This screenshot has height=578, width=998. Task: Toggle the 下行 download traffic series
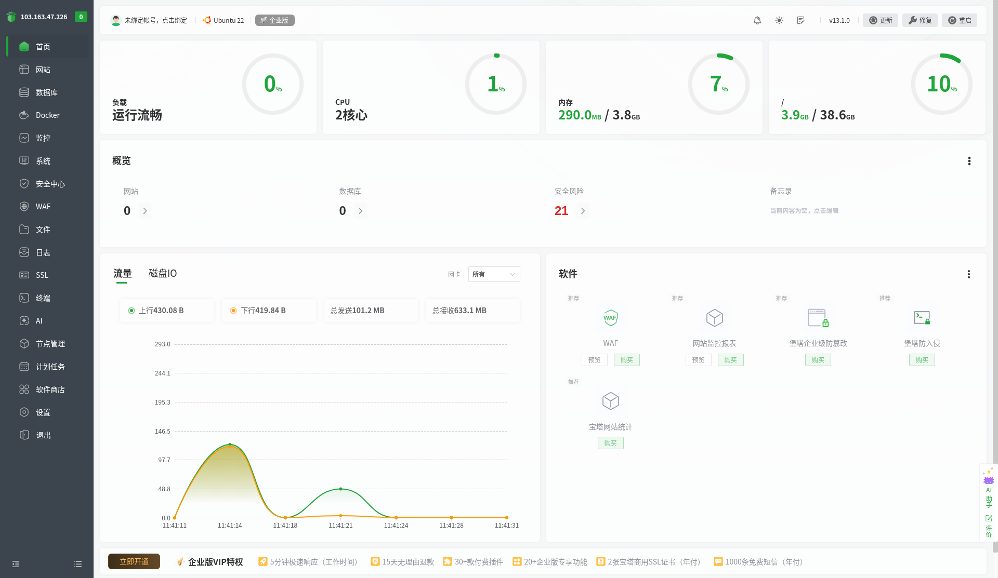(x=269, y=311)
